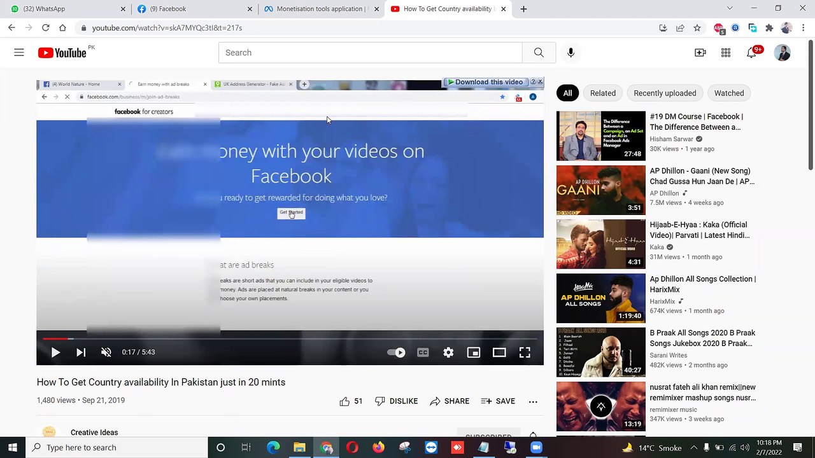Click the YouTube search input field
The image size is (815, 458).
click(371, 53)
